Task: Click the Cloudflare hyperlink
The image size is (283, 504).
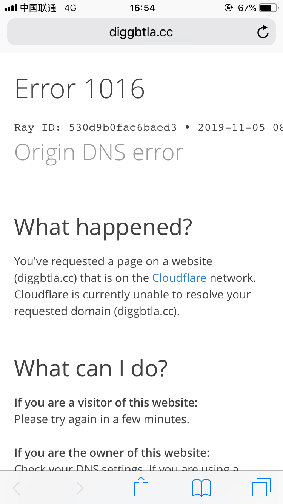Action: [179, 278]
